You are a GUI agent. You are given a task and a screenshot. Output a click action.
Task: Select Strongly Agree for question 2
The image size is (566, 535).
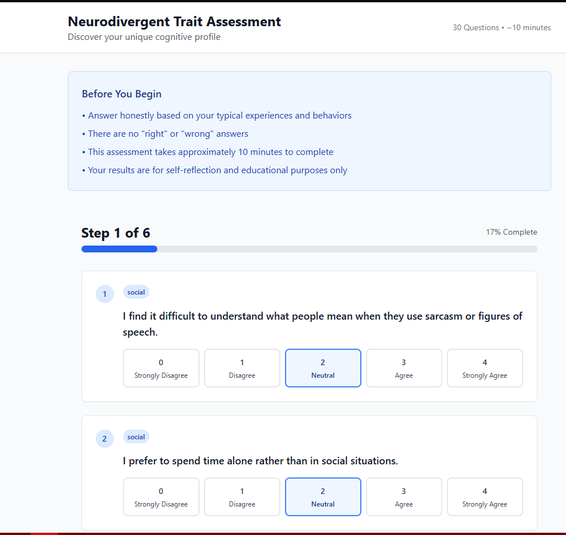tap(485, 497)
